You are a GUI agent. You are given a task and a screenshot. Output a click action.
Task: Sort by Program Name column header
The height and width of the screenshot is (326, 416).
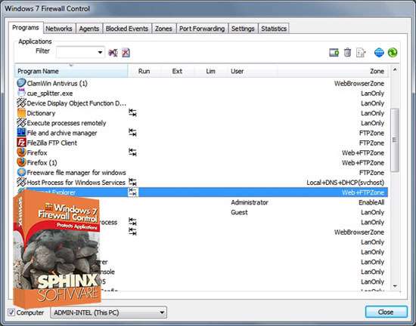(x=71, y=71)
